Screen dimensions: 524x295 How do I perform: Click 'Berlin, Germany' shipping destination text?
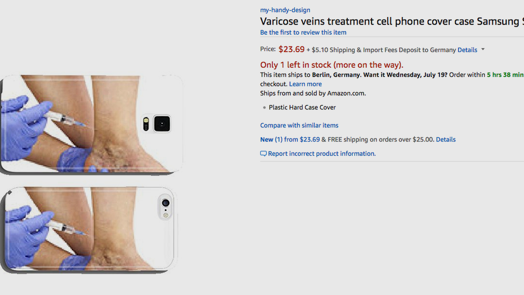[336, 75]
